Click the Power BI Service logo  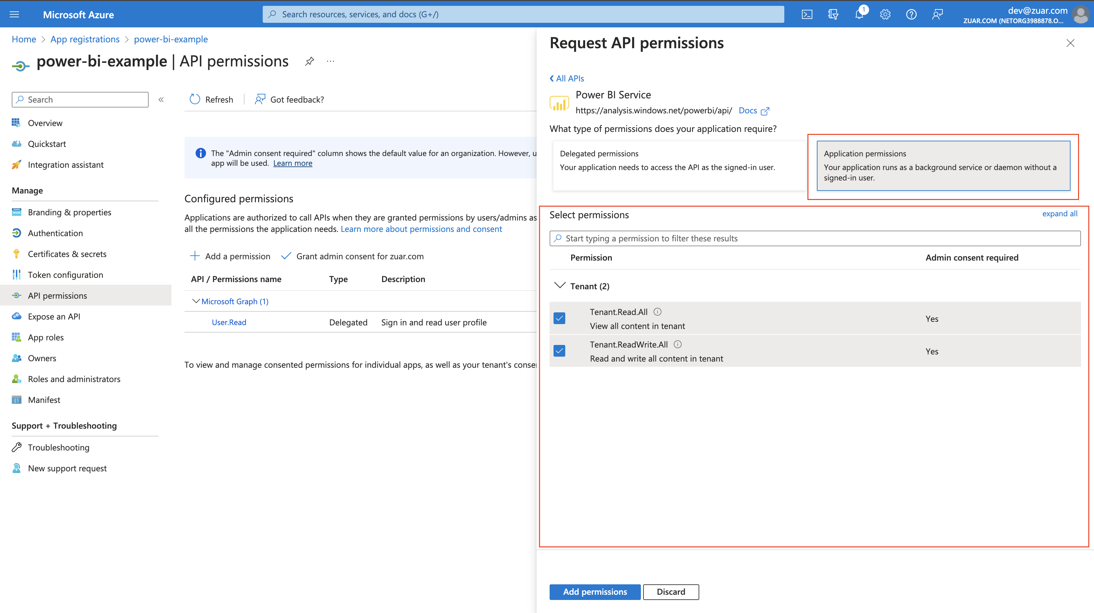click(x=559, y=103)
